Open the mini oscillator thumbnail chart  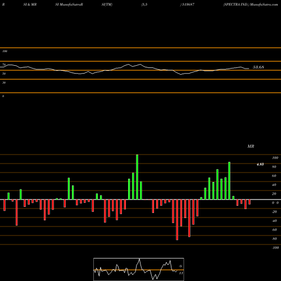[x=139, y=269]
